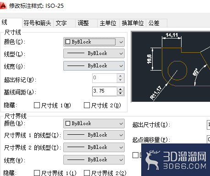Open extension line 颜色(R) dropdown
The image size is (210, 176).
(94, 123)
